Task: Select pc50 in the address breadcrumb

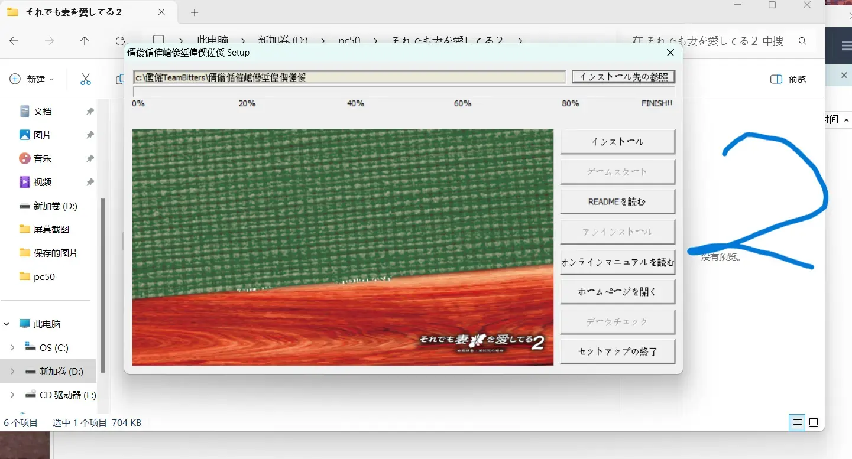Action: coord(349,41)
